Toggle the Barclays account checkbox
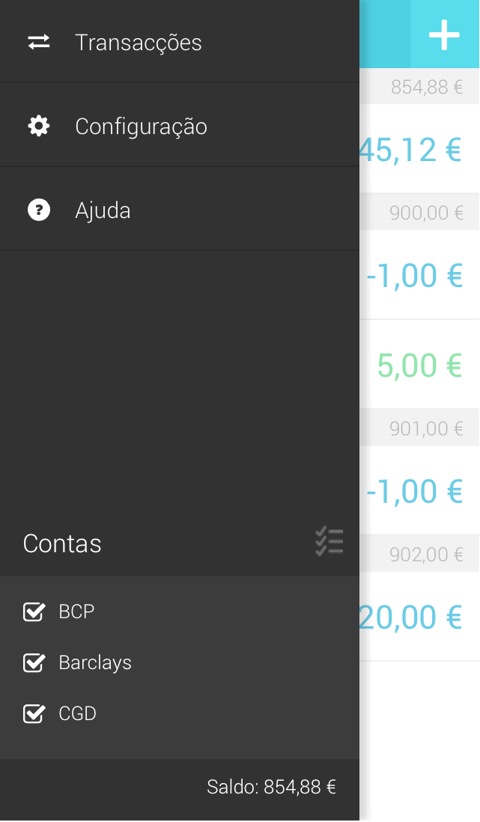Image resolution: width=480 pixels, height=822 pixels. (34, 663)
